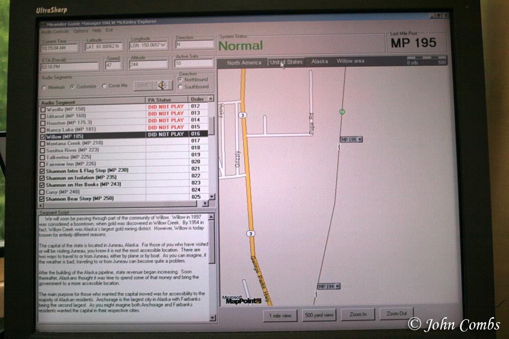Click the PA Status column header
This screenshot has height=339, width=509.
[x=167, y=100]
